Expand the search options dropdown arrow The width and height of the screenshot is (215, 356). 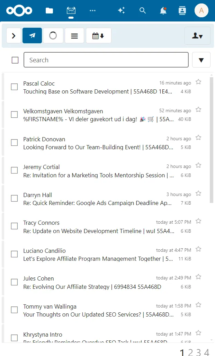click(201, 60)
